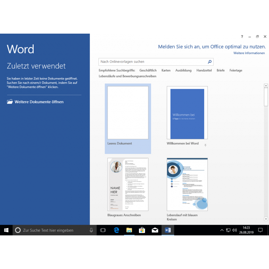Launch Microsoft Store from the taskbar
The width and height of the screenshot is (269, 269).
(142, 230)
